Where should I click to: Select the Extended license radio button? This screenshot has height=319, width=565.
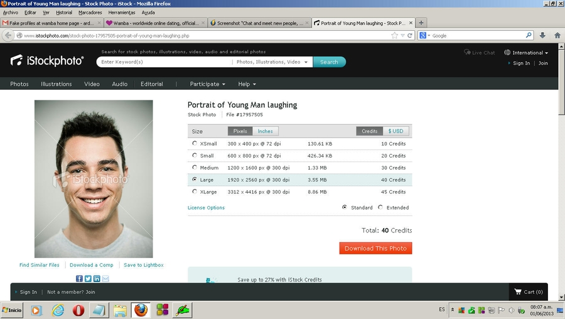pyautogui.click(x=380, y=208)
